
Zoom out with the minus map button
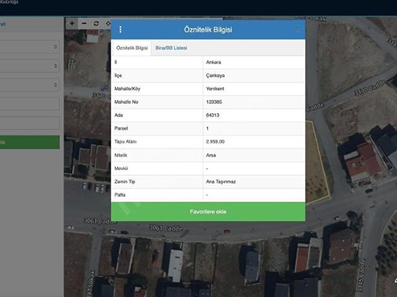84,24
